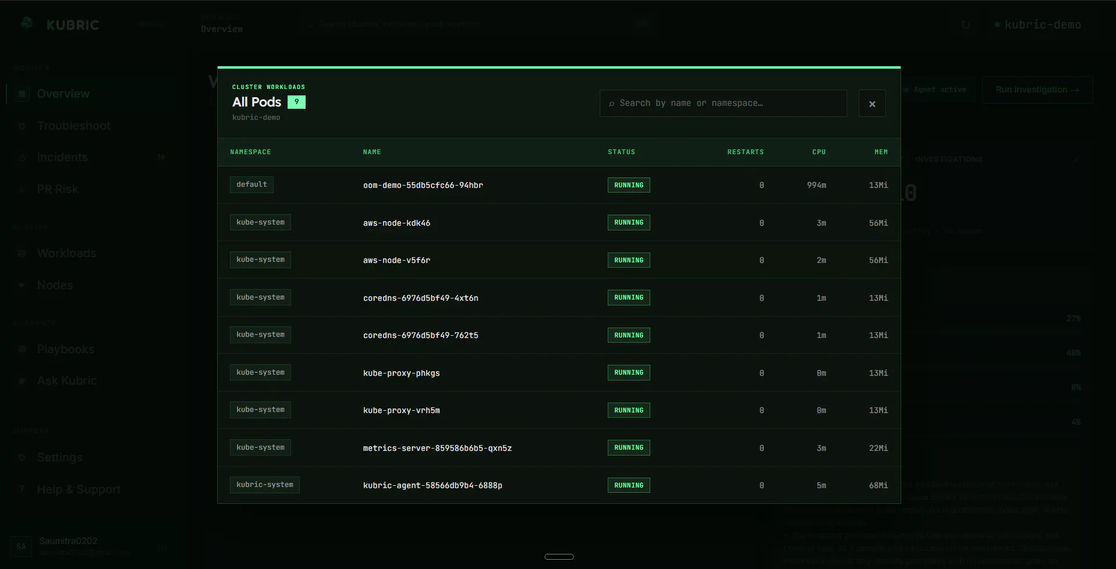Open pod metrics-server-859586b6b5-qxn5z
The image size is (1116, 569).
[437, 448]
